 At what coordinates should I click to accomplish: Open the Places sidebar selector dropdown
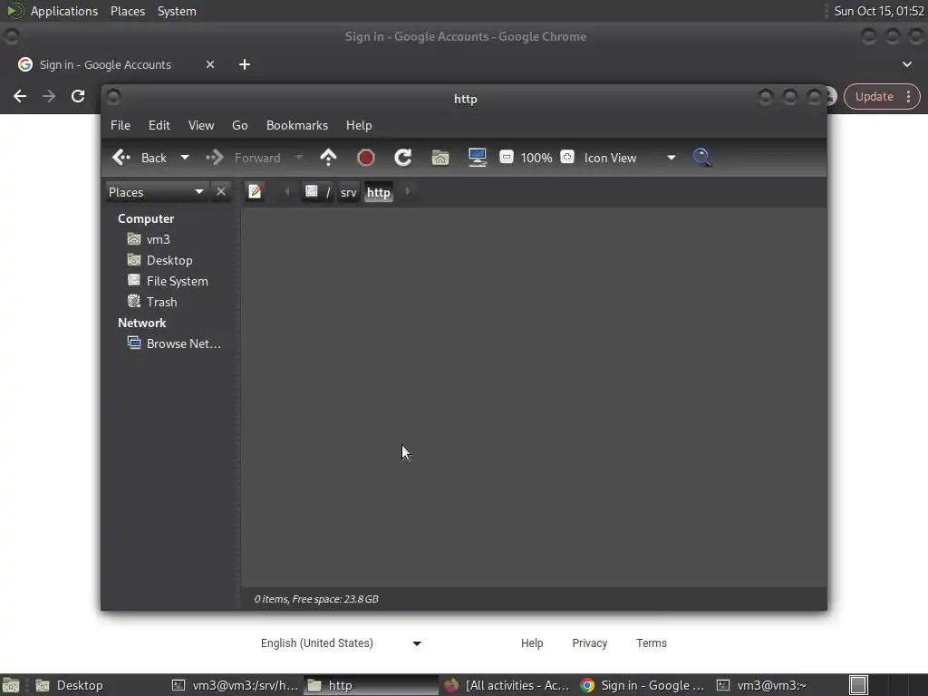coord(156,192)
